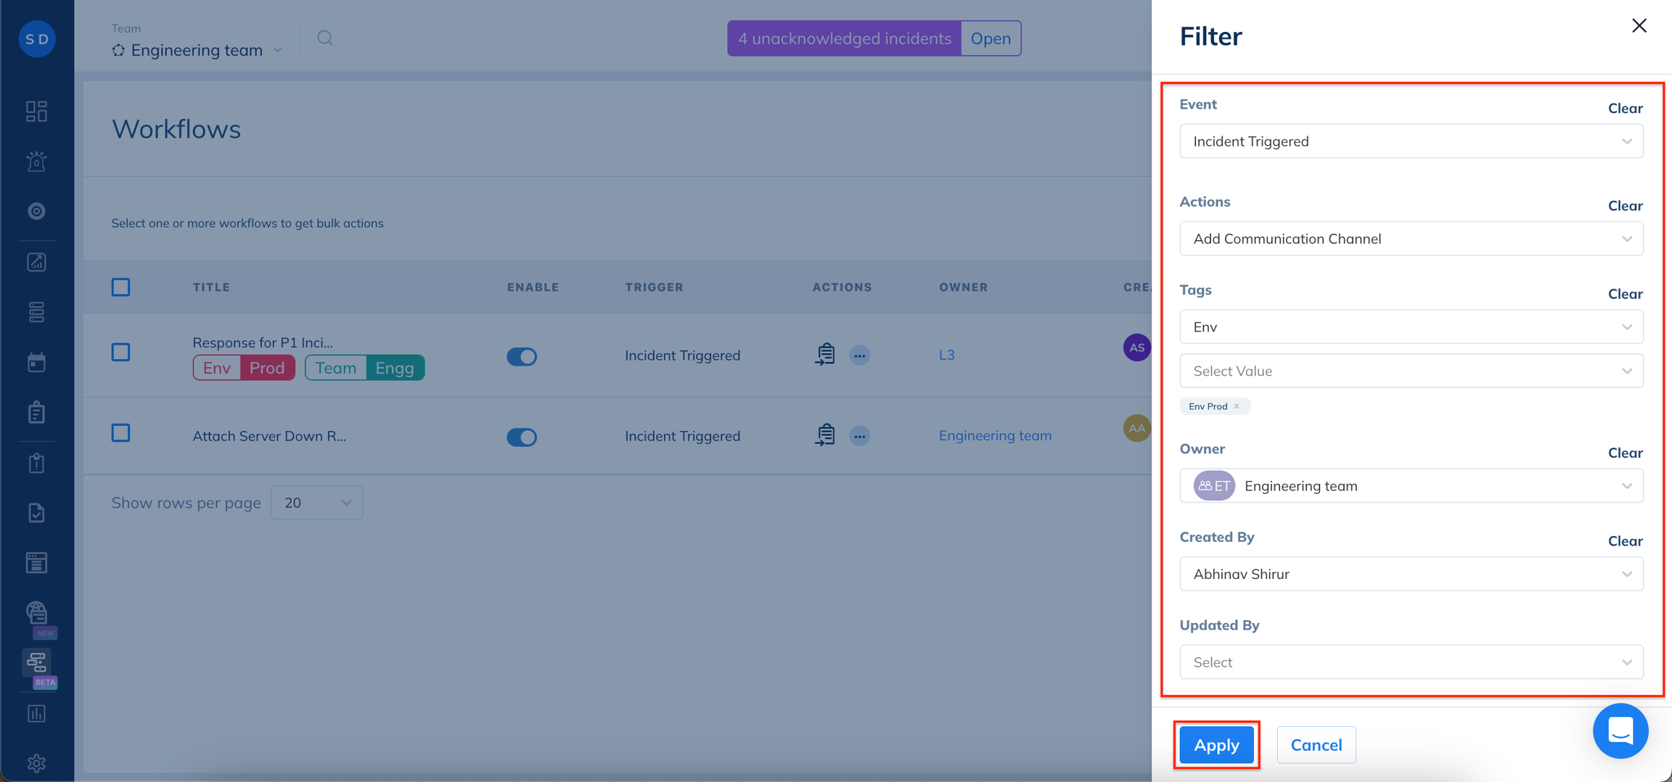
Task: Click runbook action icon in Attach Server Down row
Action: click(825, 435)
